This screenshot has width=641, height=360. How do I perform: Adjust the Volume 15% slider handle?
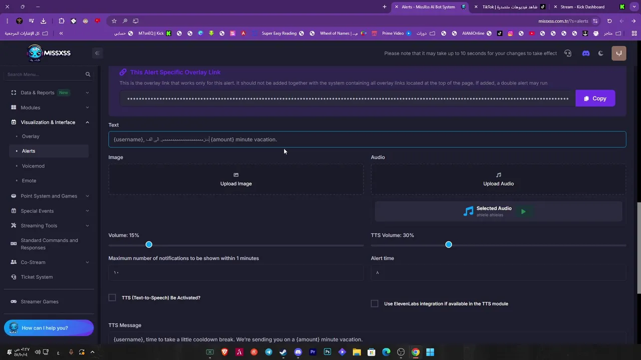click(149, 244)
